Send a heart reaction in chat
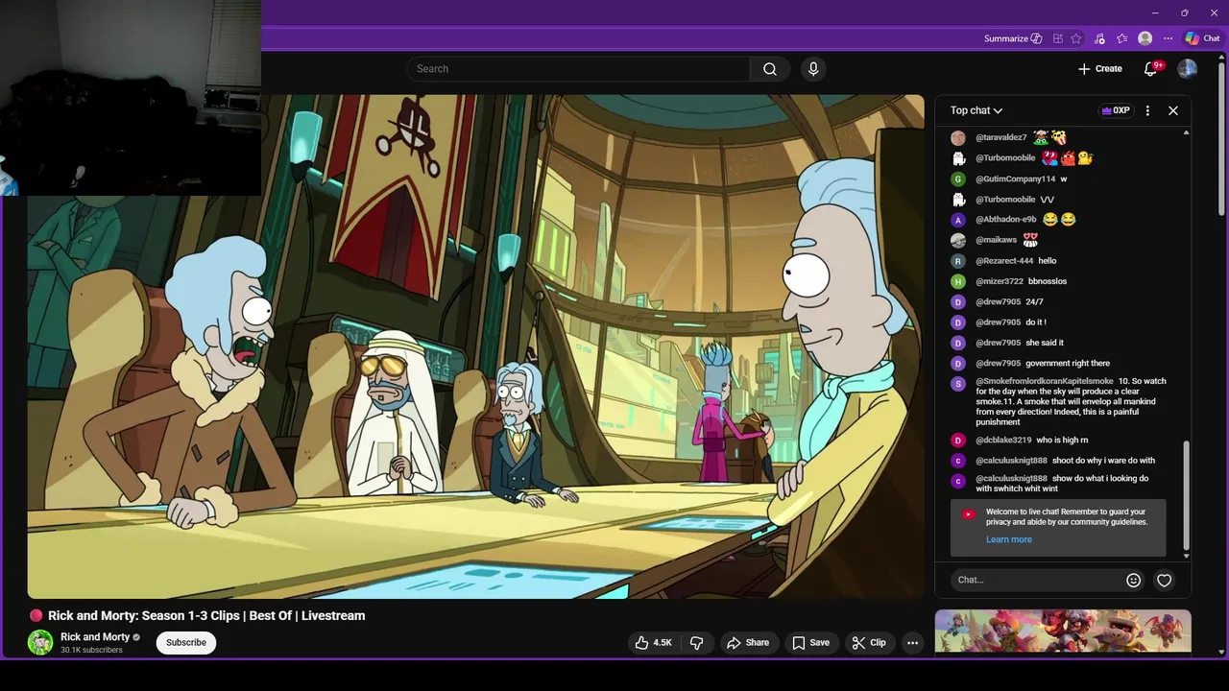This screenshot has height=691, width=1229. (x=1164, y=580)
